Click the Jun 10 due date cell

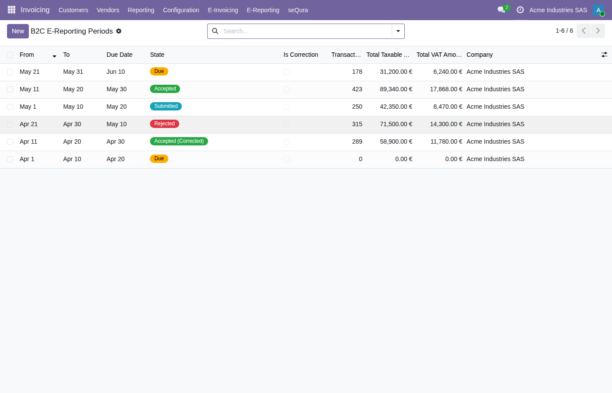coord(116,72)
